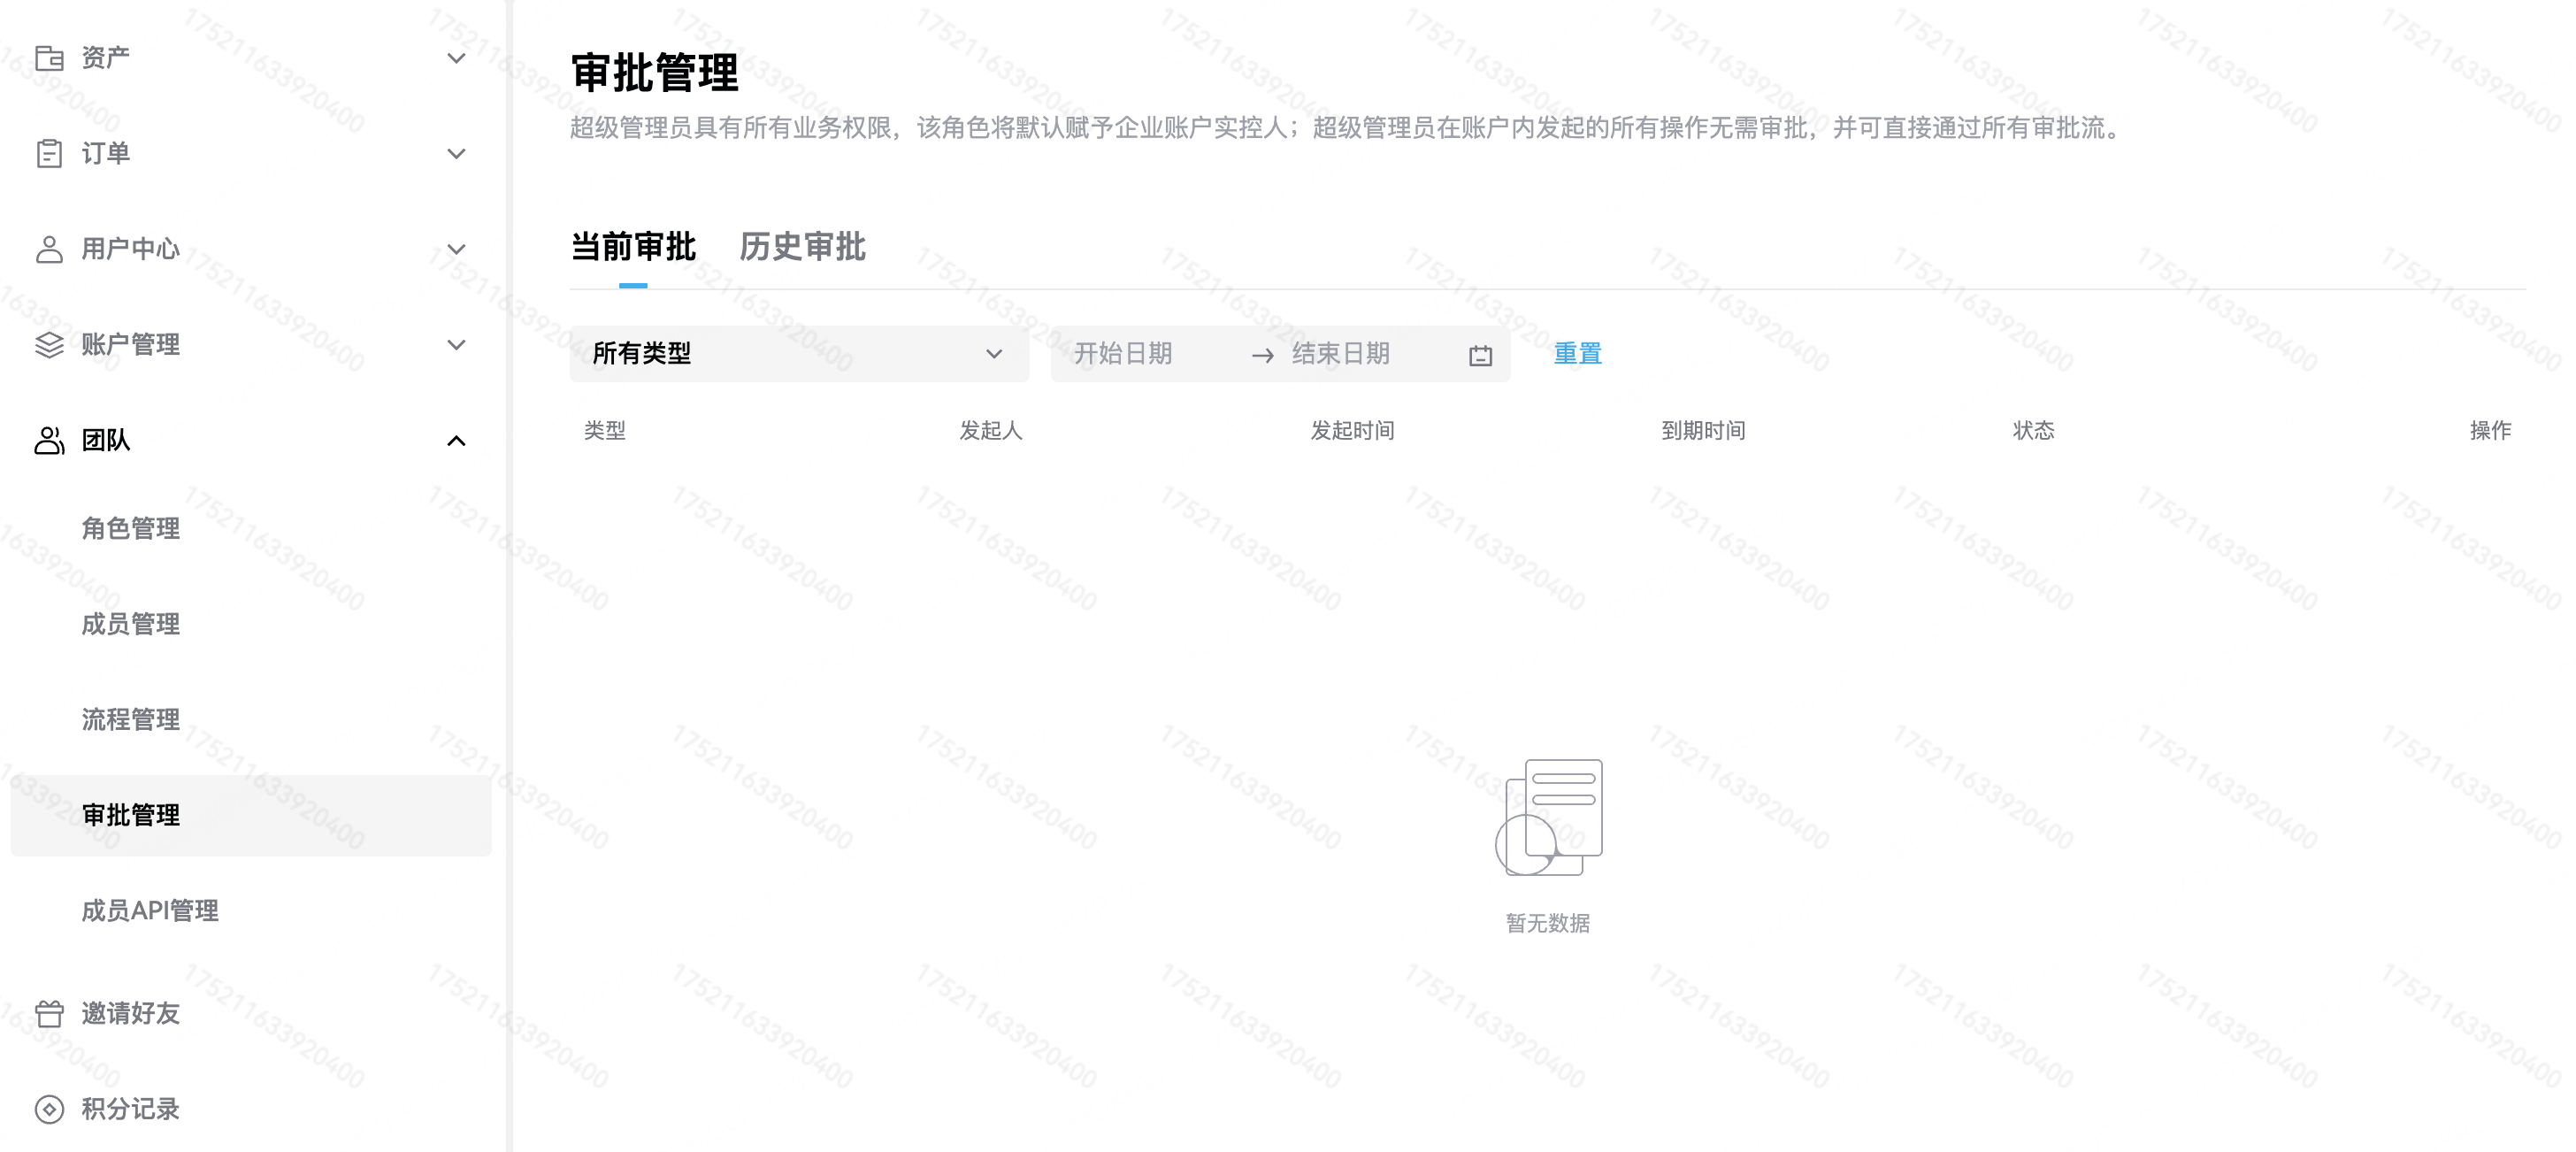Click the 重置 reset link

[x=1578, y=354]
